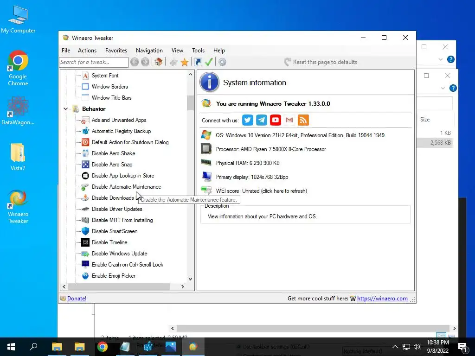
Task: Select Automatic Registry Backup item
Action: point(121,131)
